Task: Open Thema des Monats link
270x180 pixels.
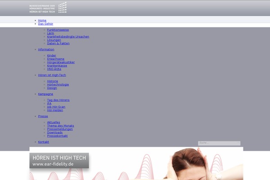Action: point(60,126)
